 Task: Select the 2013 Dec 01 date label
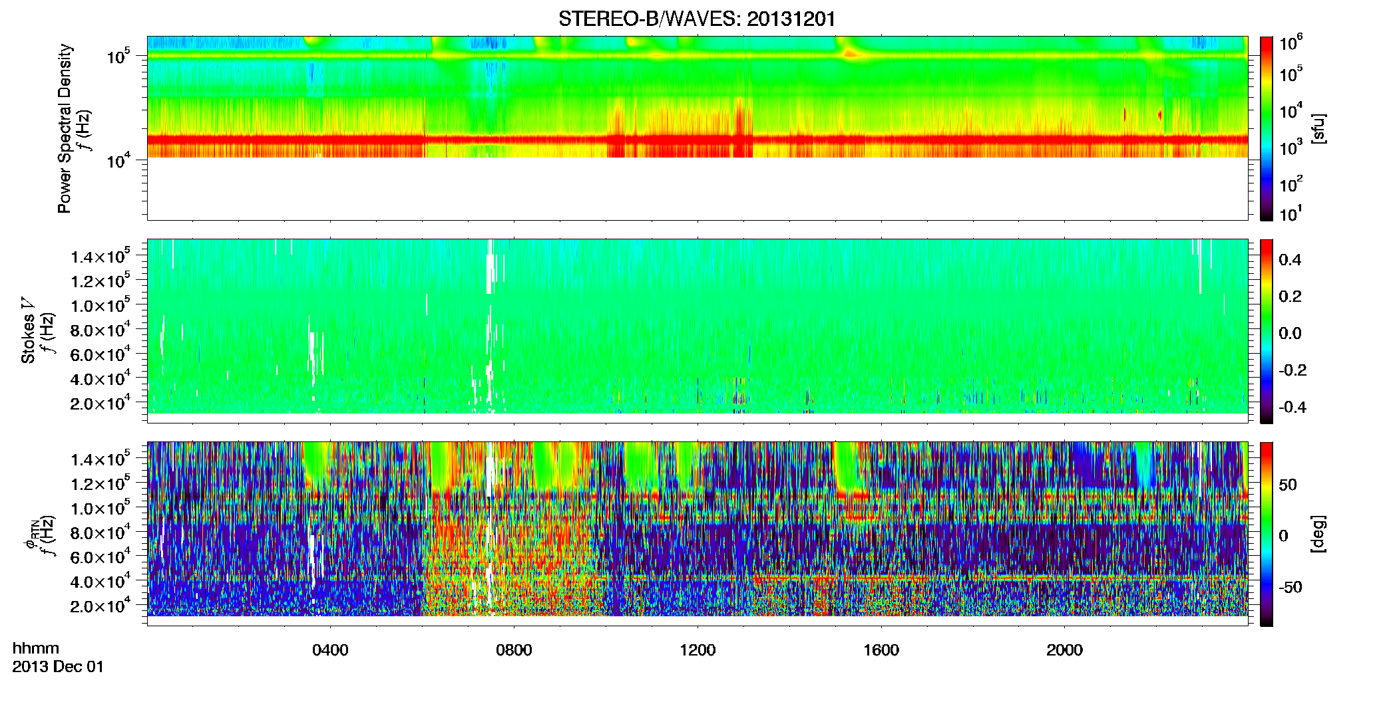(58, 667)
